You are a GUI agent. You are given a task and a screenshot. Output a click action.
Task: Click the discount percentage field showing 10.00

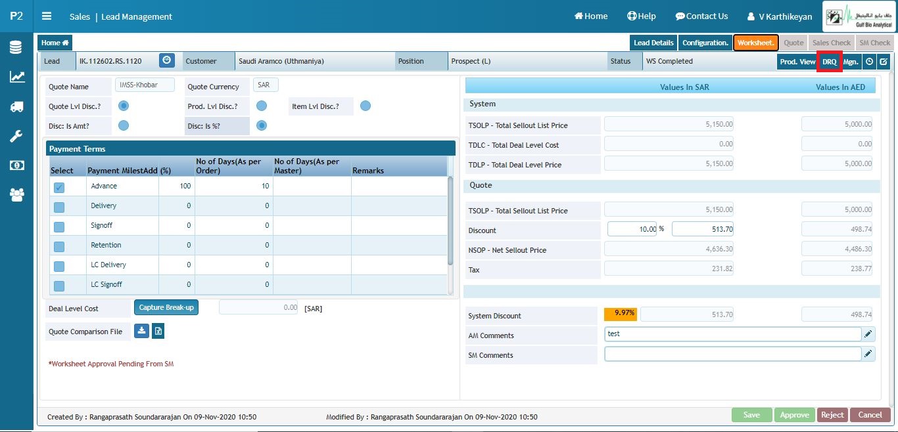point(632,229)
